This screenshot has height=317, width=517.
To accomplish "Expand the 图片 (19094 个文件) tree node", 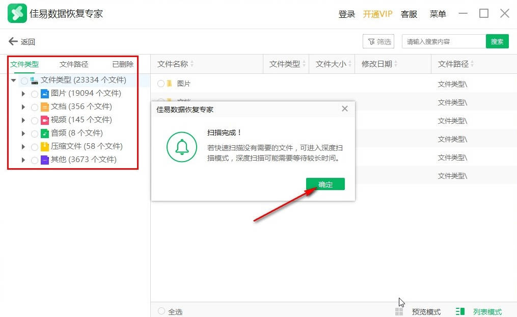I will pyautogui.click(x=23, y=94).
